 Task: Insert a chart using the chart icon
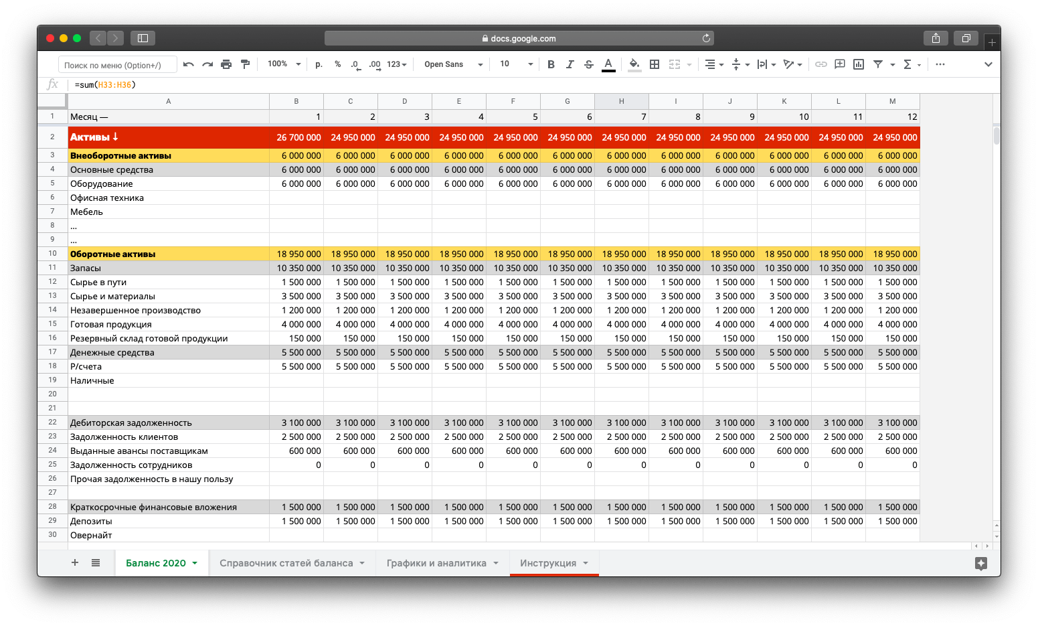(x=859, y=64)
